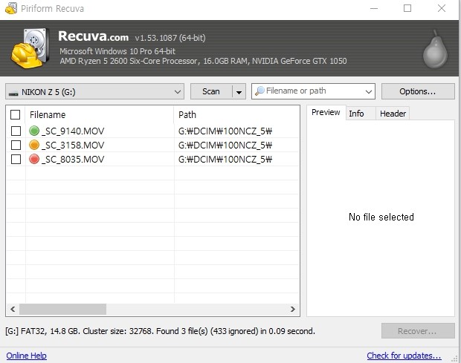
Task: Sort by the Filename column header
Action: coord(100,115)
